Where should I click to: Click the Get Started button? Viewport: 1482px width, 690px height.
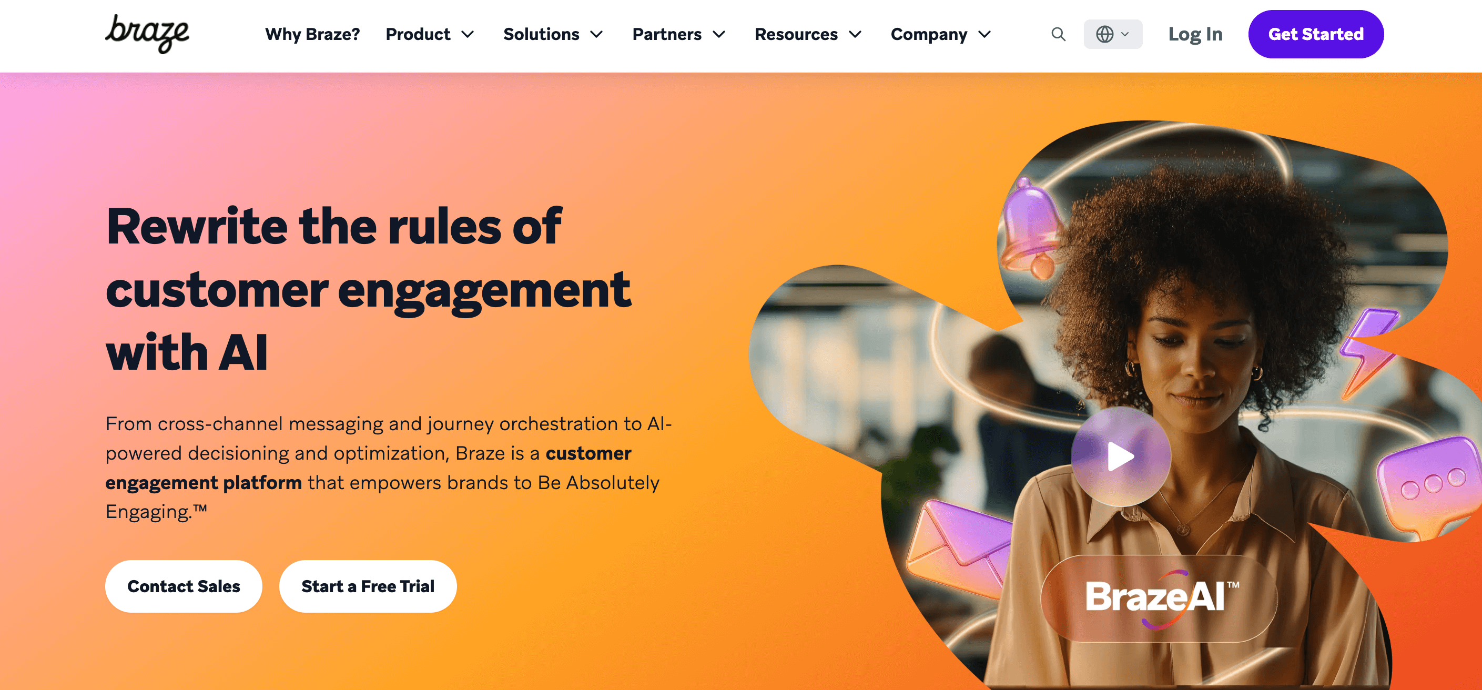1316,34
